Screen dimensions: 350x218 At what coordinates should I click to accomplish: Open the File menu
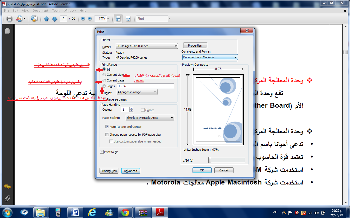[7, 11]
